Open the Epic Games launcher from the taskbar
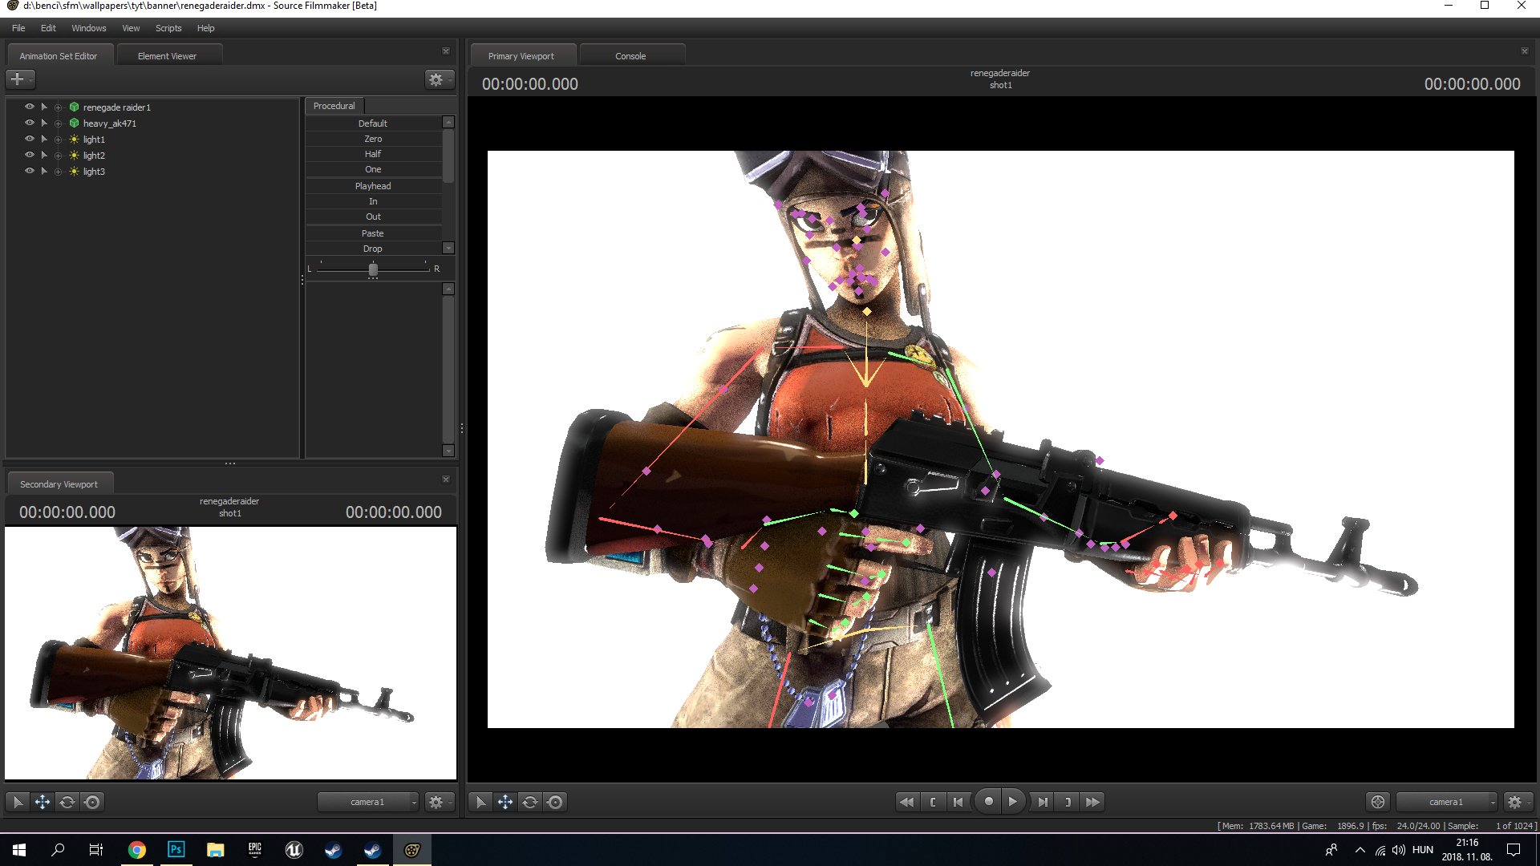 pyautogui.click(x=254, y=849)
